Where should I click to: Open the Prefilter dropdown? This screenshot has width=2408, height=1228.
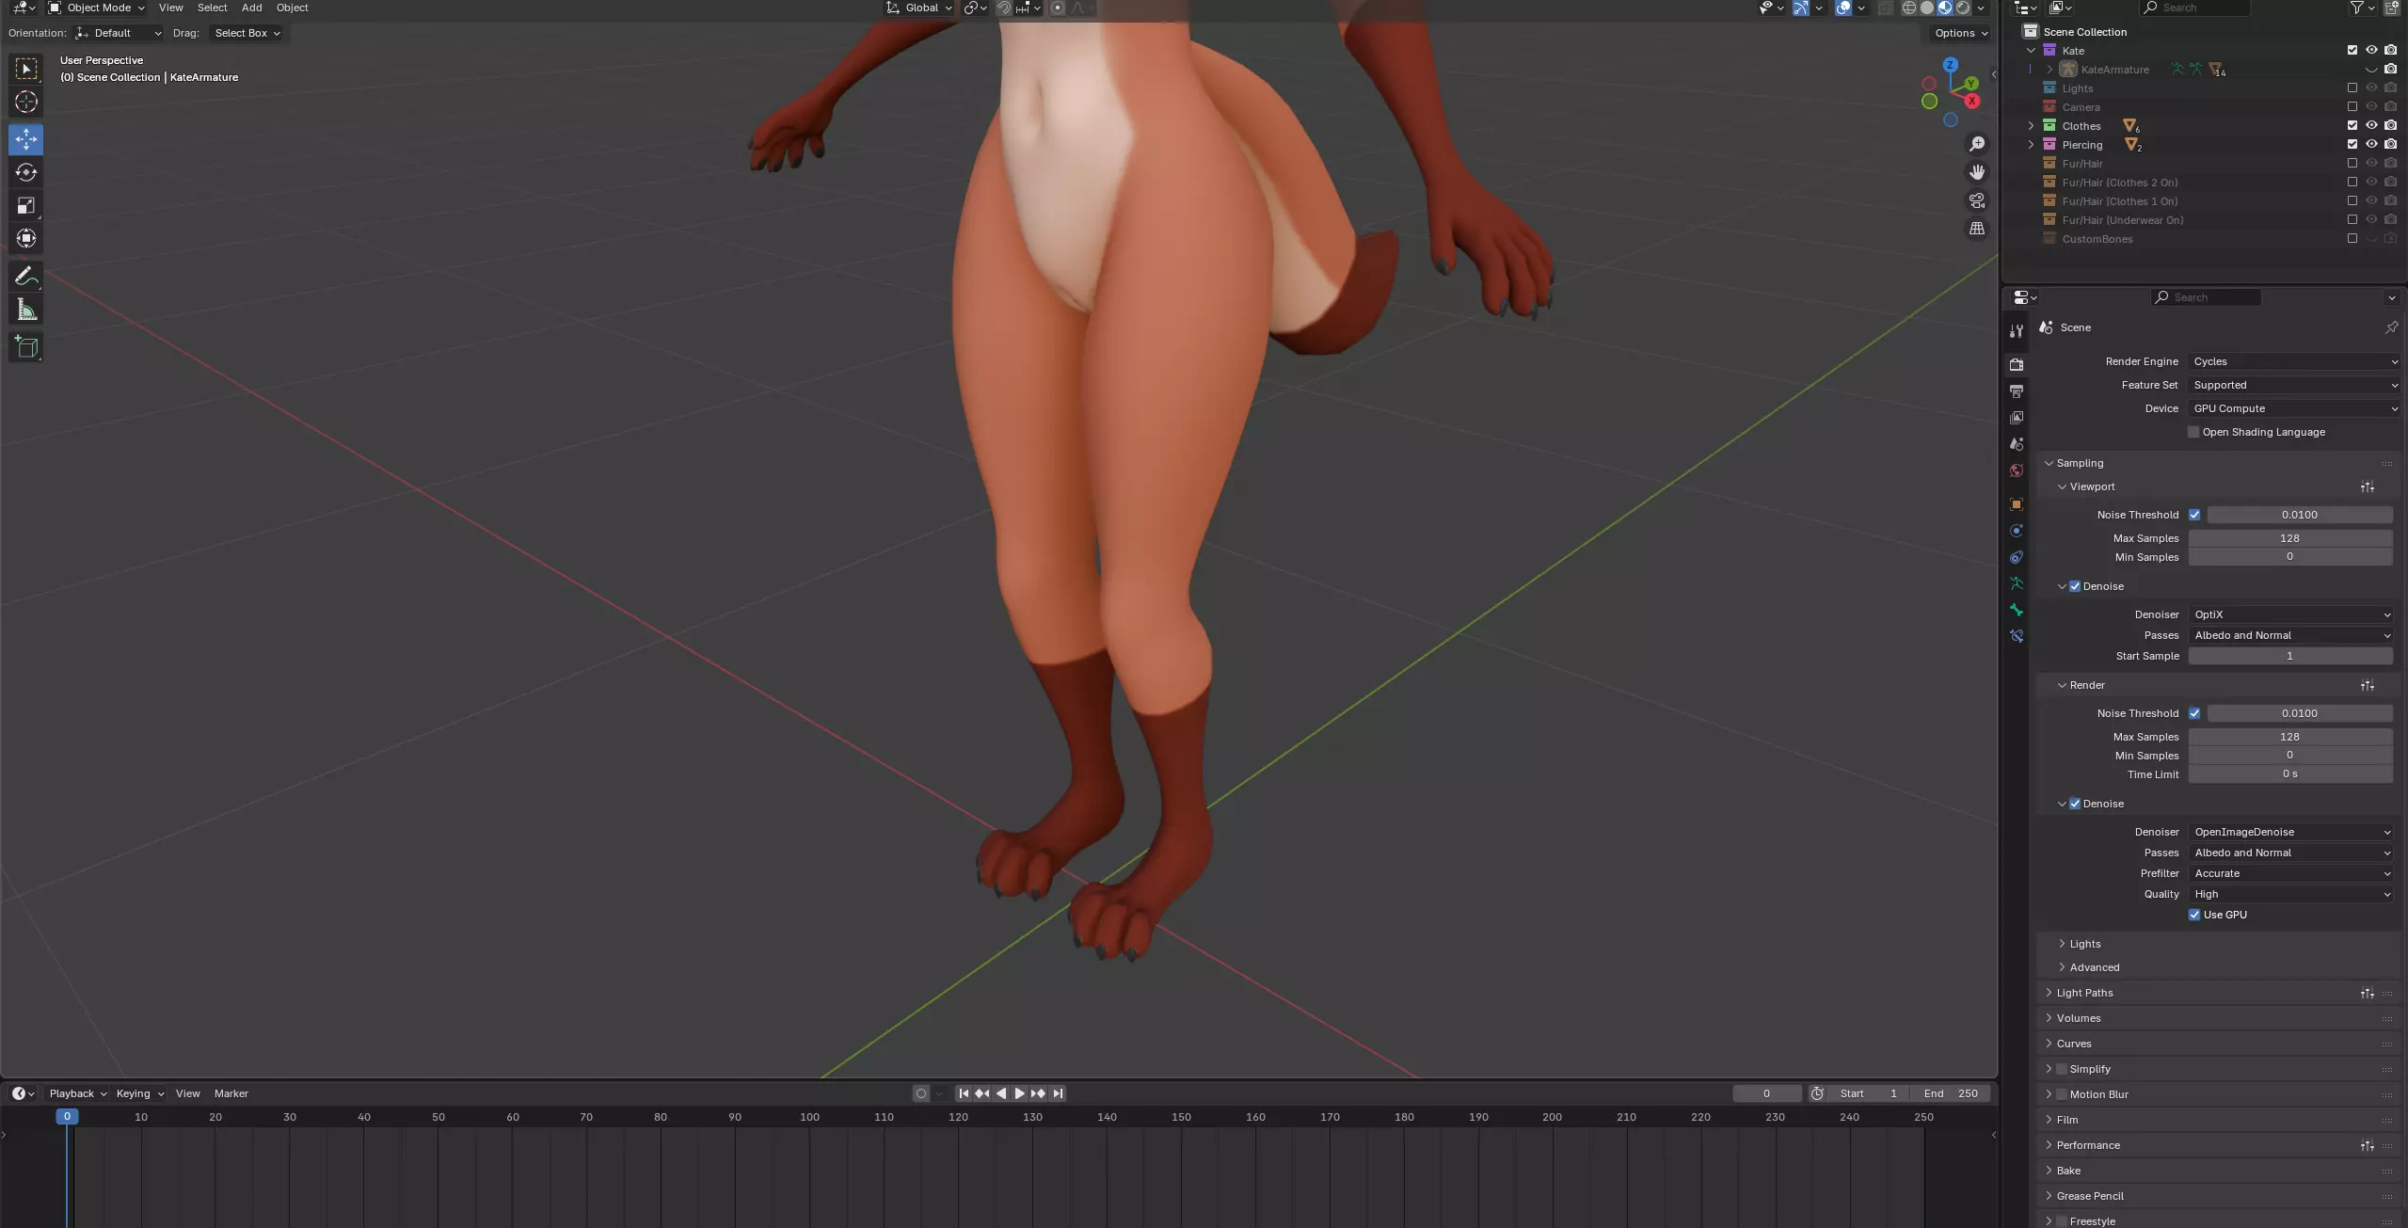[x=2290, y=873]
